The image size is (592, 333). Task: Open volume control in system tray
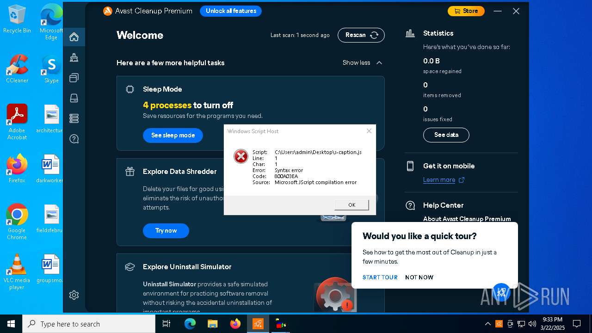(x=532, y=324)
